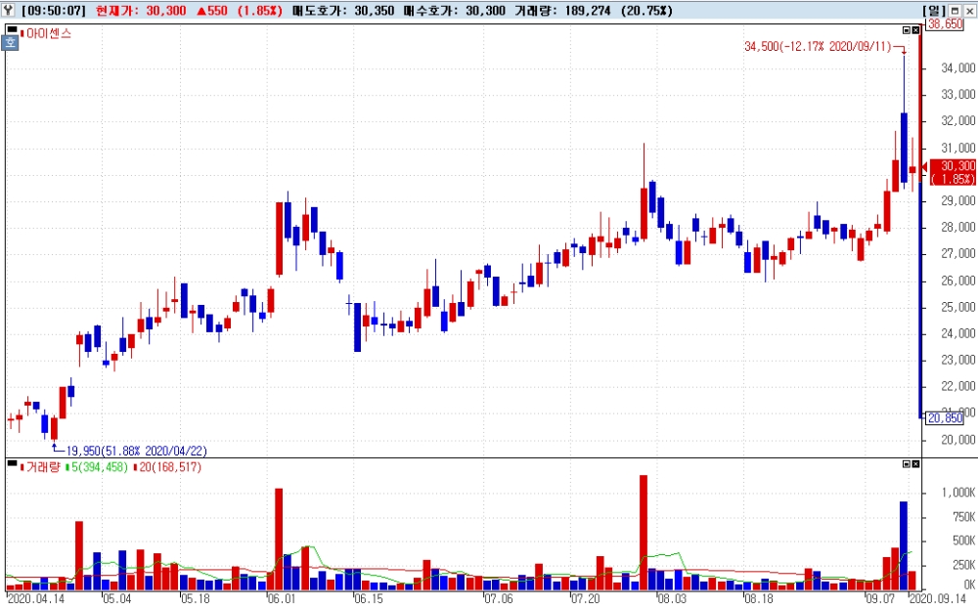Switch the period using the [일] daily button
This screenshot has width=978, height=606.
click(x=934, y=11)
